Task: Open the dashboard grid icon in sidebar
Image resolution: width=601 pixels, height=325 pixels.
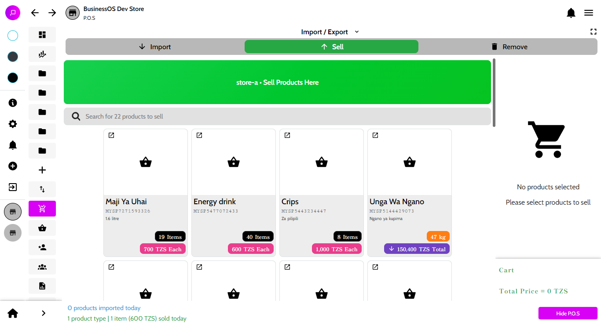Action: (x=42, y=35)
